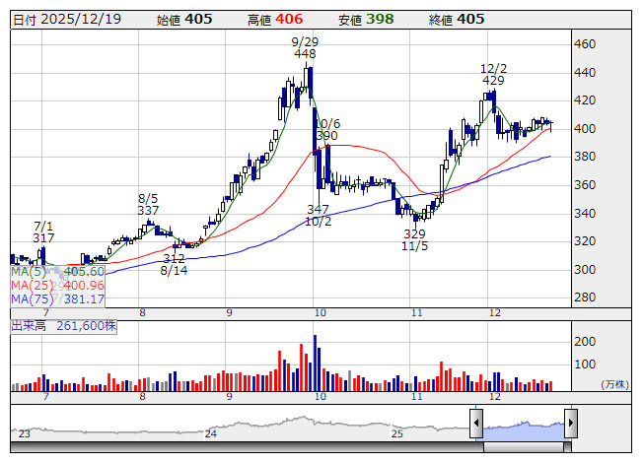Click the 12/2 high label at 429
The image size is (644, 463).
[493, 74]
